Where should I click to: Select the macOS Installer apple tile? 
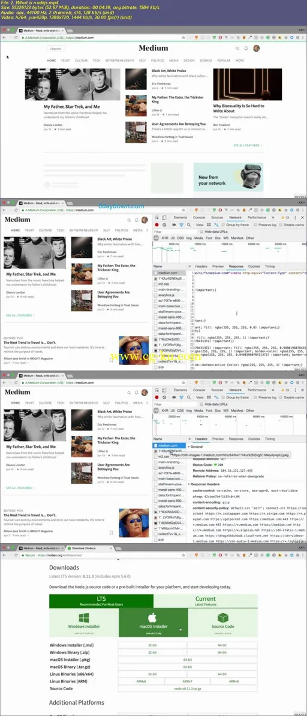(x=153, y=620)
